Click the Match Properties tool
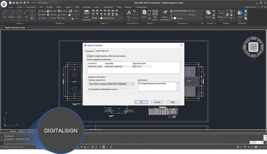 coord(165,15)
